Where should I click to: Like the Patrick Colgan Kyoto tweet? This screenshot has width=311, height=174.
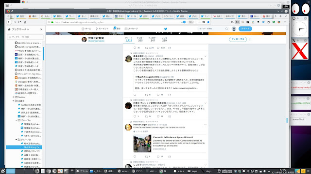pos(158,157)
